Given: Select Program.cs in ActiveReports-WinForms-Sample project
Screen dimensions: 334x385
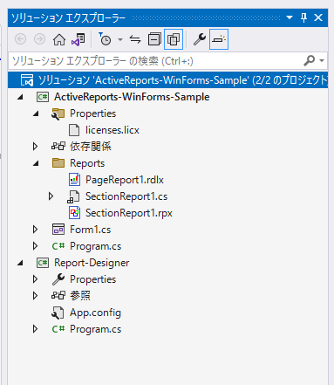Looking at the screenshot, I should [95, 246].
